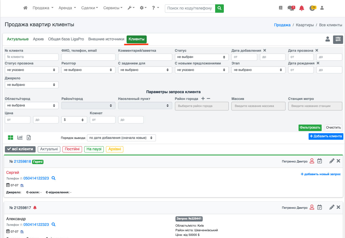Open chat messages icon with badge
This screenshot has width=345, height=238.
291,8
